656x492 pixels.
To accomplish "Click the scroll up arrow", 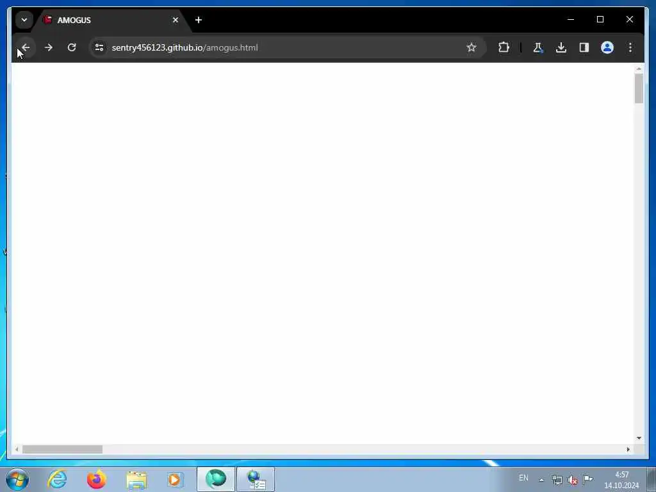I will [639, 69].
